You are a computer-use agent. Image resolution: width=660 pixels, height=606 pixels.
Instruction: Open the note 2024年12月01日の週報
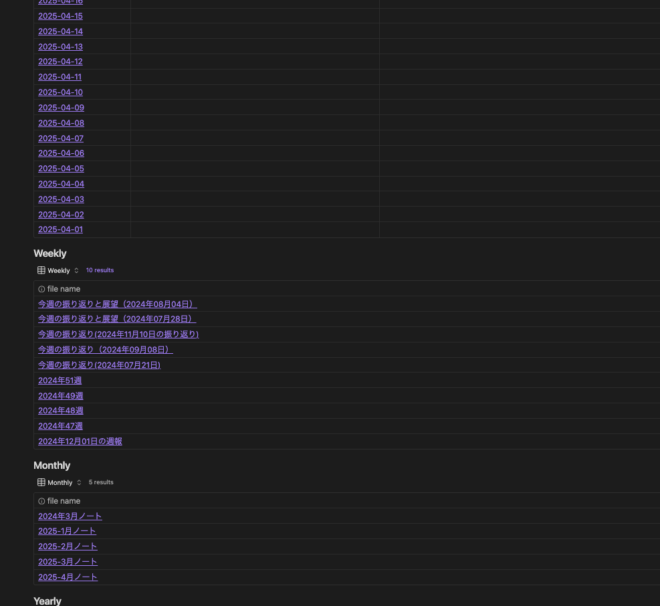(x=80, y=441)
